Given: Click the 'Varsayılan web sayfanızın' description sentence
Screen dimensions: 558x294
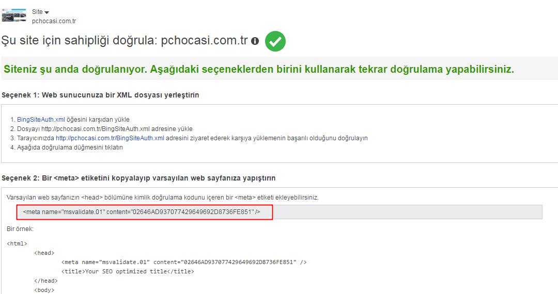Looking at the screenshot, I should pos(163,198).
